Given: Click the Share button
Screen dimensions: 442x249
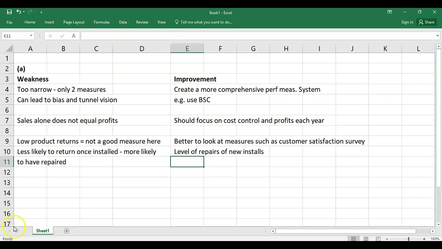Looking at the screenshot, I should pyautogui.click(x=426, y=22).
